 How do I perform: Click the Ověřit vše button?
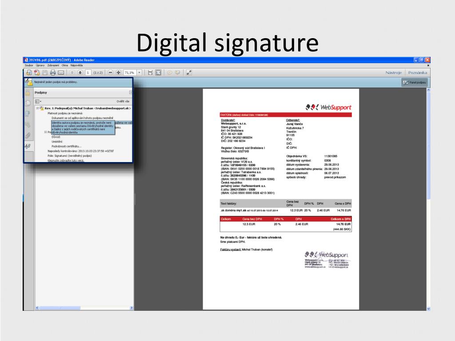123,102
